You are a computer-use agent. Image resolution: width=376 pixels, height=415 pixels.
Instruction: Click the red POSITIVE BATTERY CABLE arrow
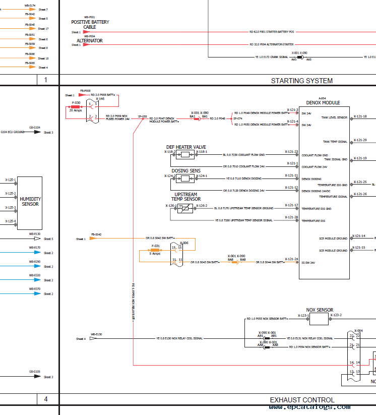coord(87,32)
